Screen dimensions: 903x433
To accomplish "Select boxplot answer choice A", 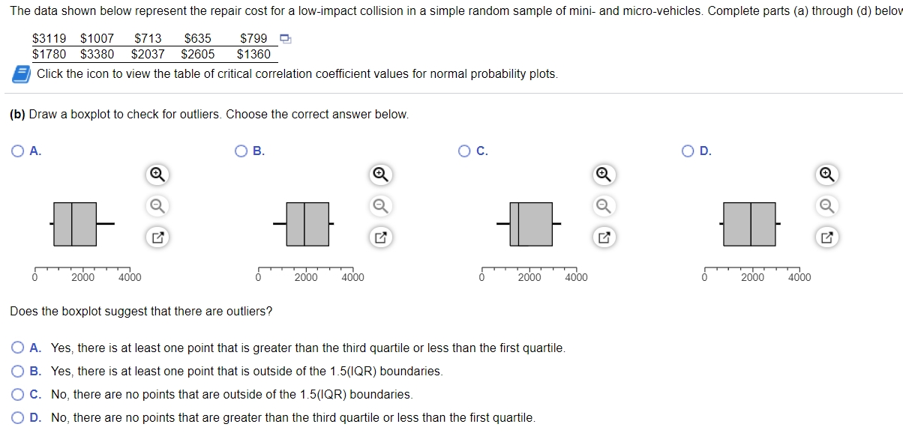I will coord(16,151).
